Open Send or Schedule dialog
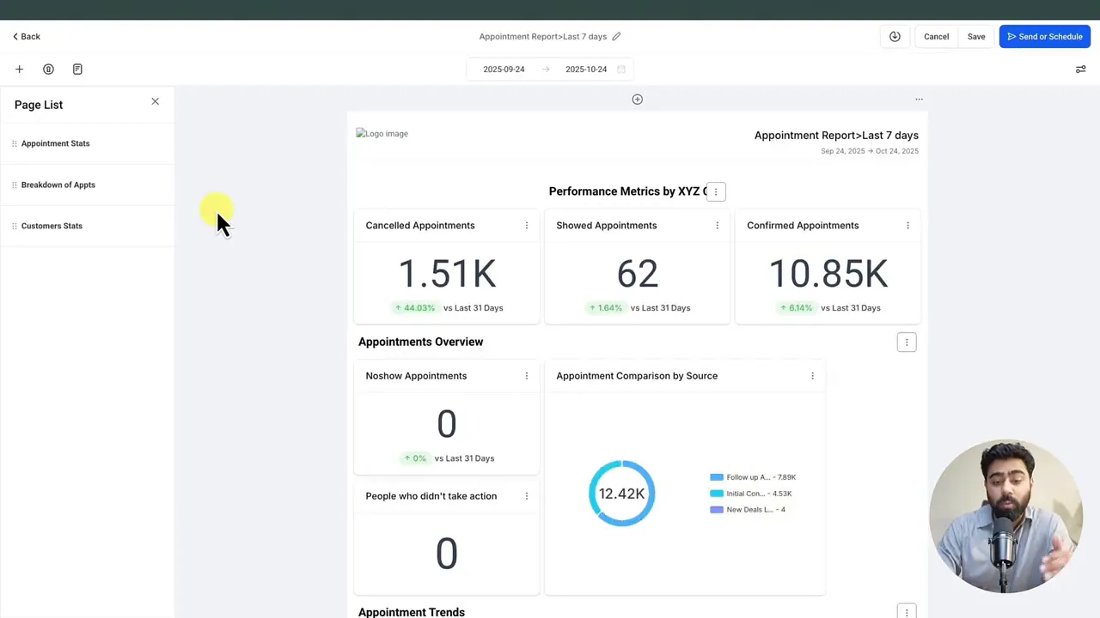1100x618 pixels. click(1045, 36)
